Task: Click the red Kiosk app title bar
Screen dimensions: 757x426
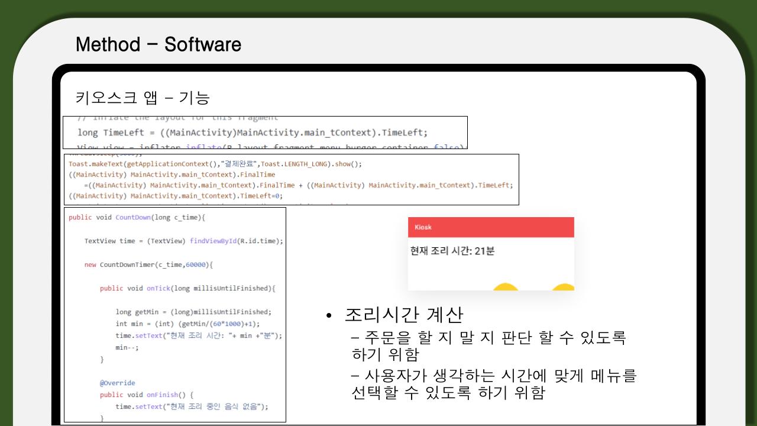Action: [x=491, y=227]
